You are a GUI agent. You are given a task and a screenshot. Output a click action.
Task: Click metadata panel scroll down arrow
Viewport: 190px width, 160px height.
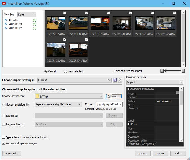[x=181, y=140]
